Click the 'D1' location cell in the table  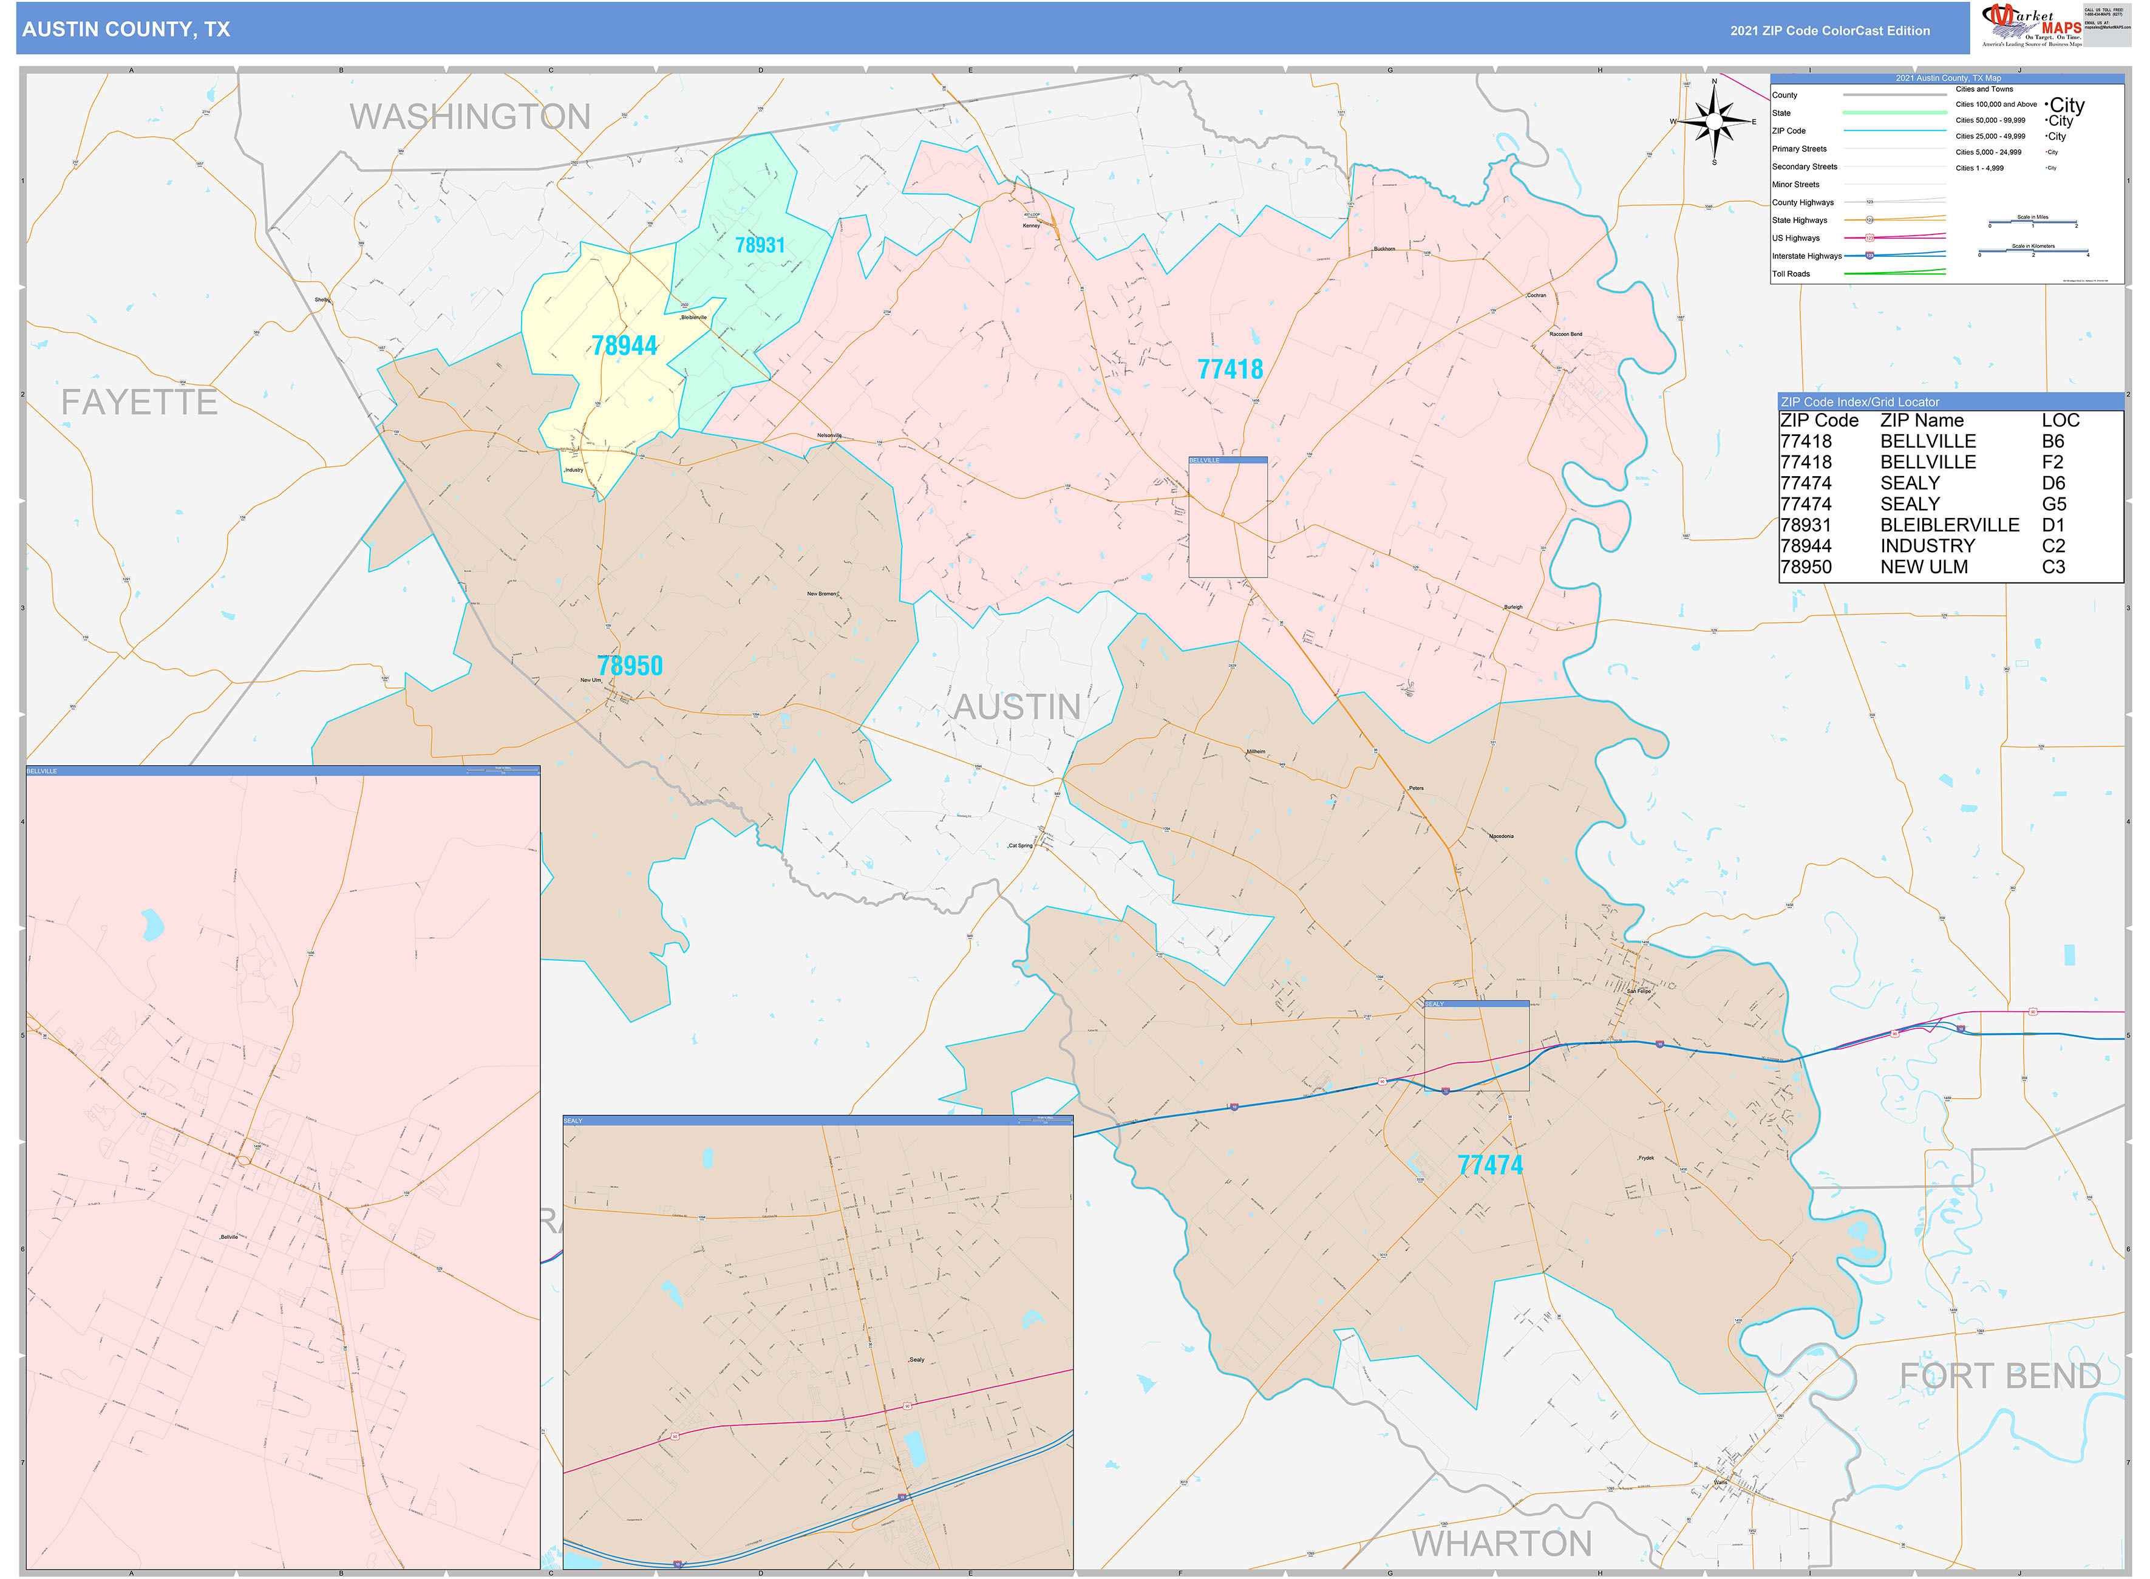pyautogui.click(x=2052, y=526)
